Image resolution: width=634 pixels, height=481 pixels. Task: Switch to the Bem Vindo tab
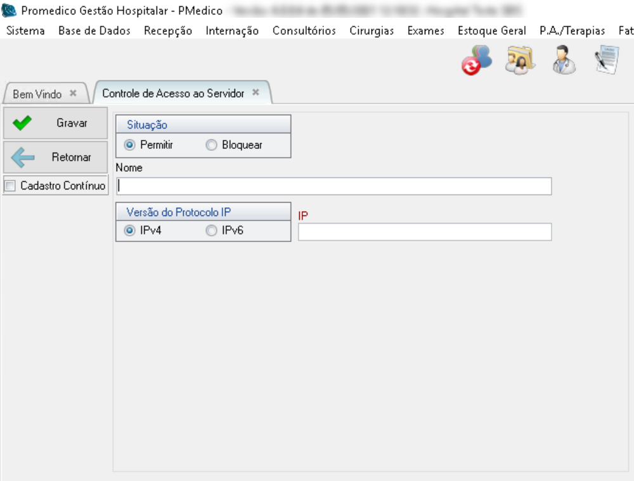coord(37,94)
